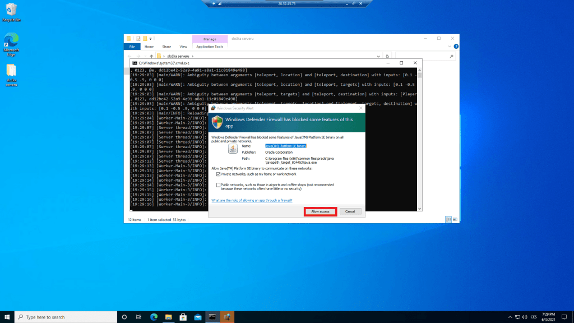
Task: Go forward in File Explorer navigation
Action: (138, 57)
